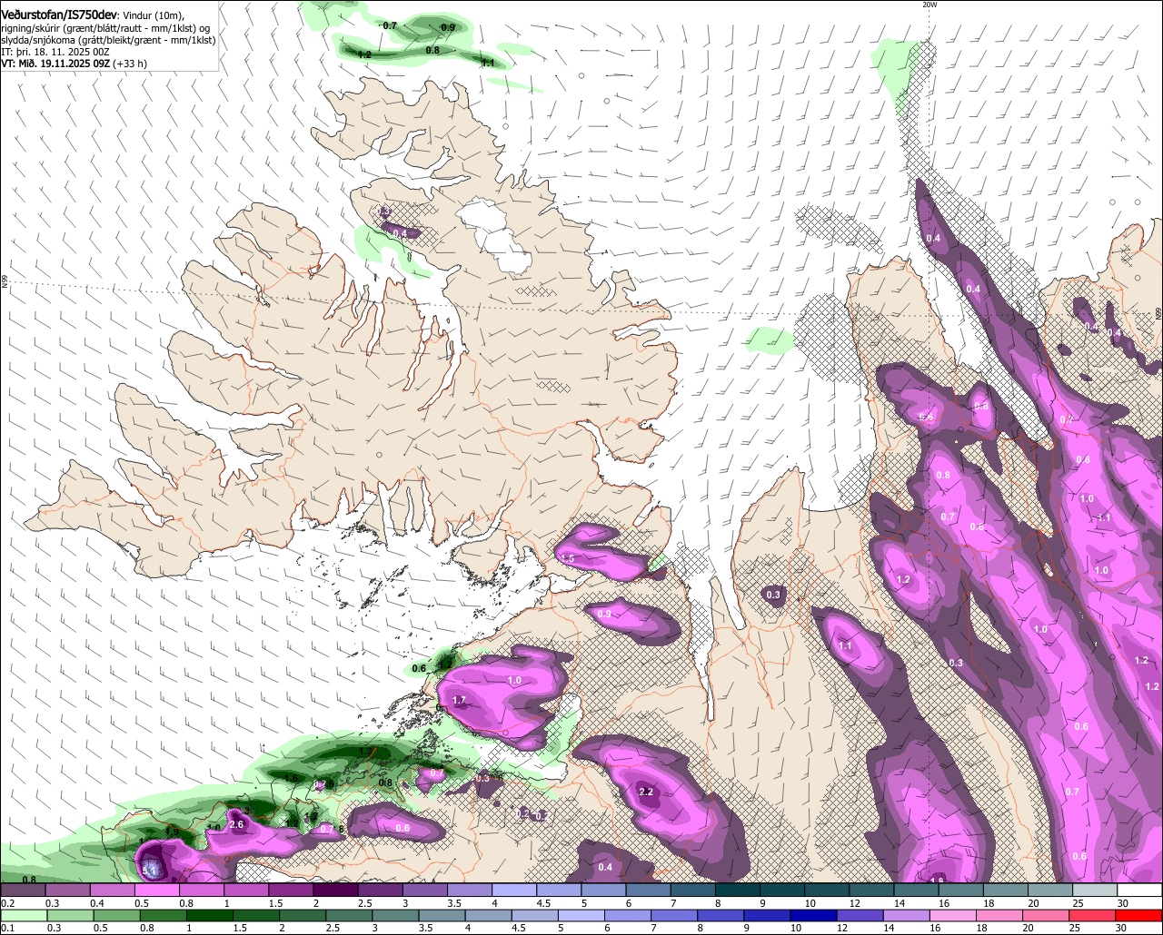Click the '2.6' precipitation value on the map
Screen dimensions: 1163x935
click(237, 824)
